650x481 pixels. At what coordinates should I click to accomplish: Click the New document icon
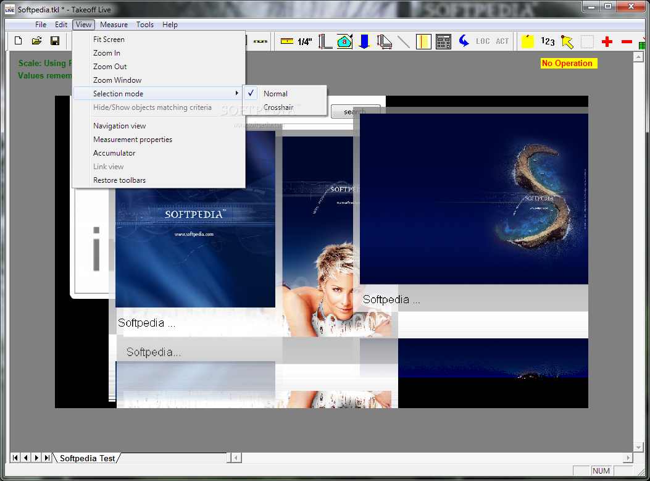(x=19, y=41)
